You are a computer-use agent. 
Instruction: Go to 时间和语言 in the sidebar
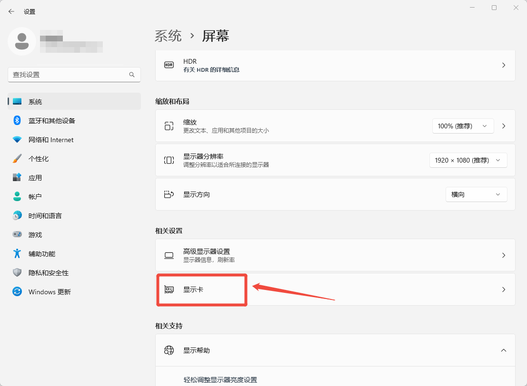[45, 216]
